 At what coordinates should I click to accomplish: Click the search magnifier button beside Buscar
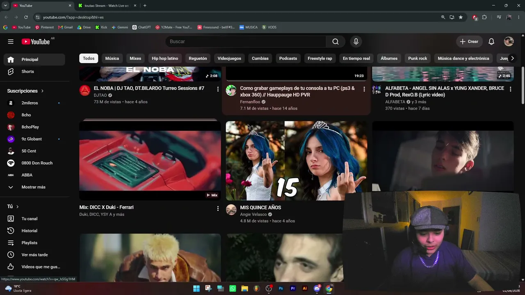tap(336, 41)
